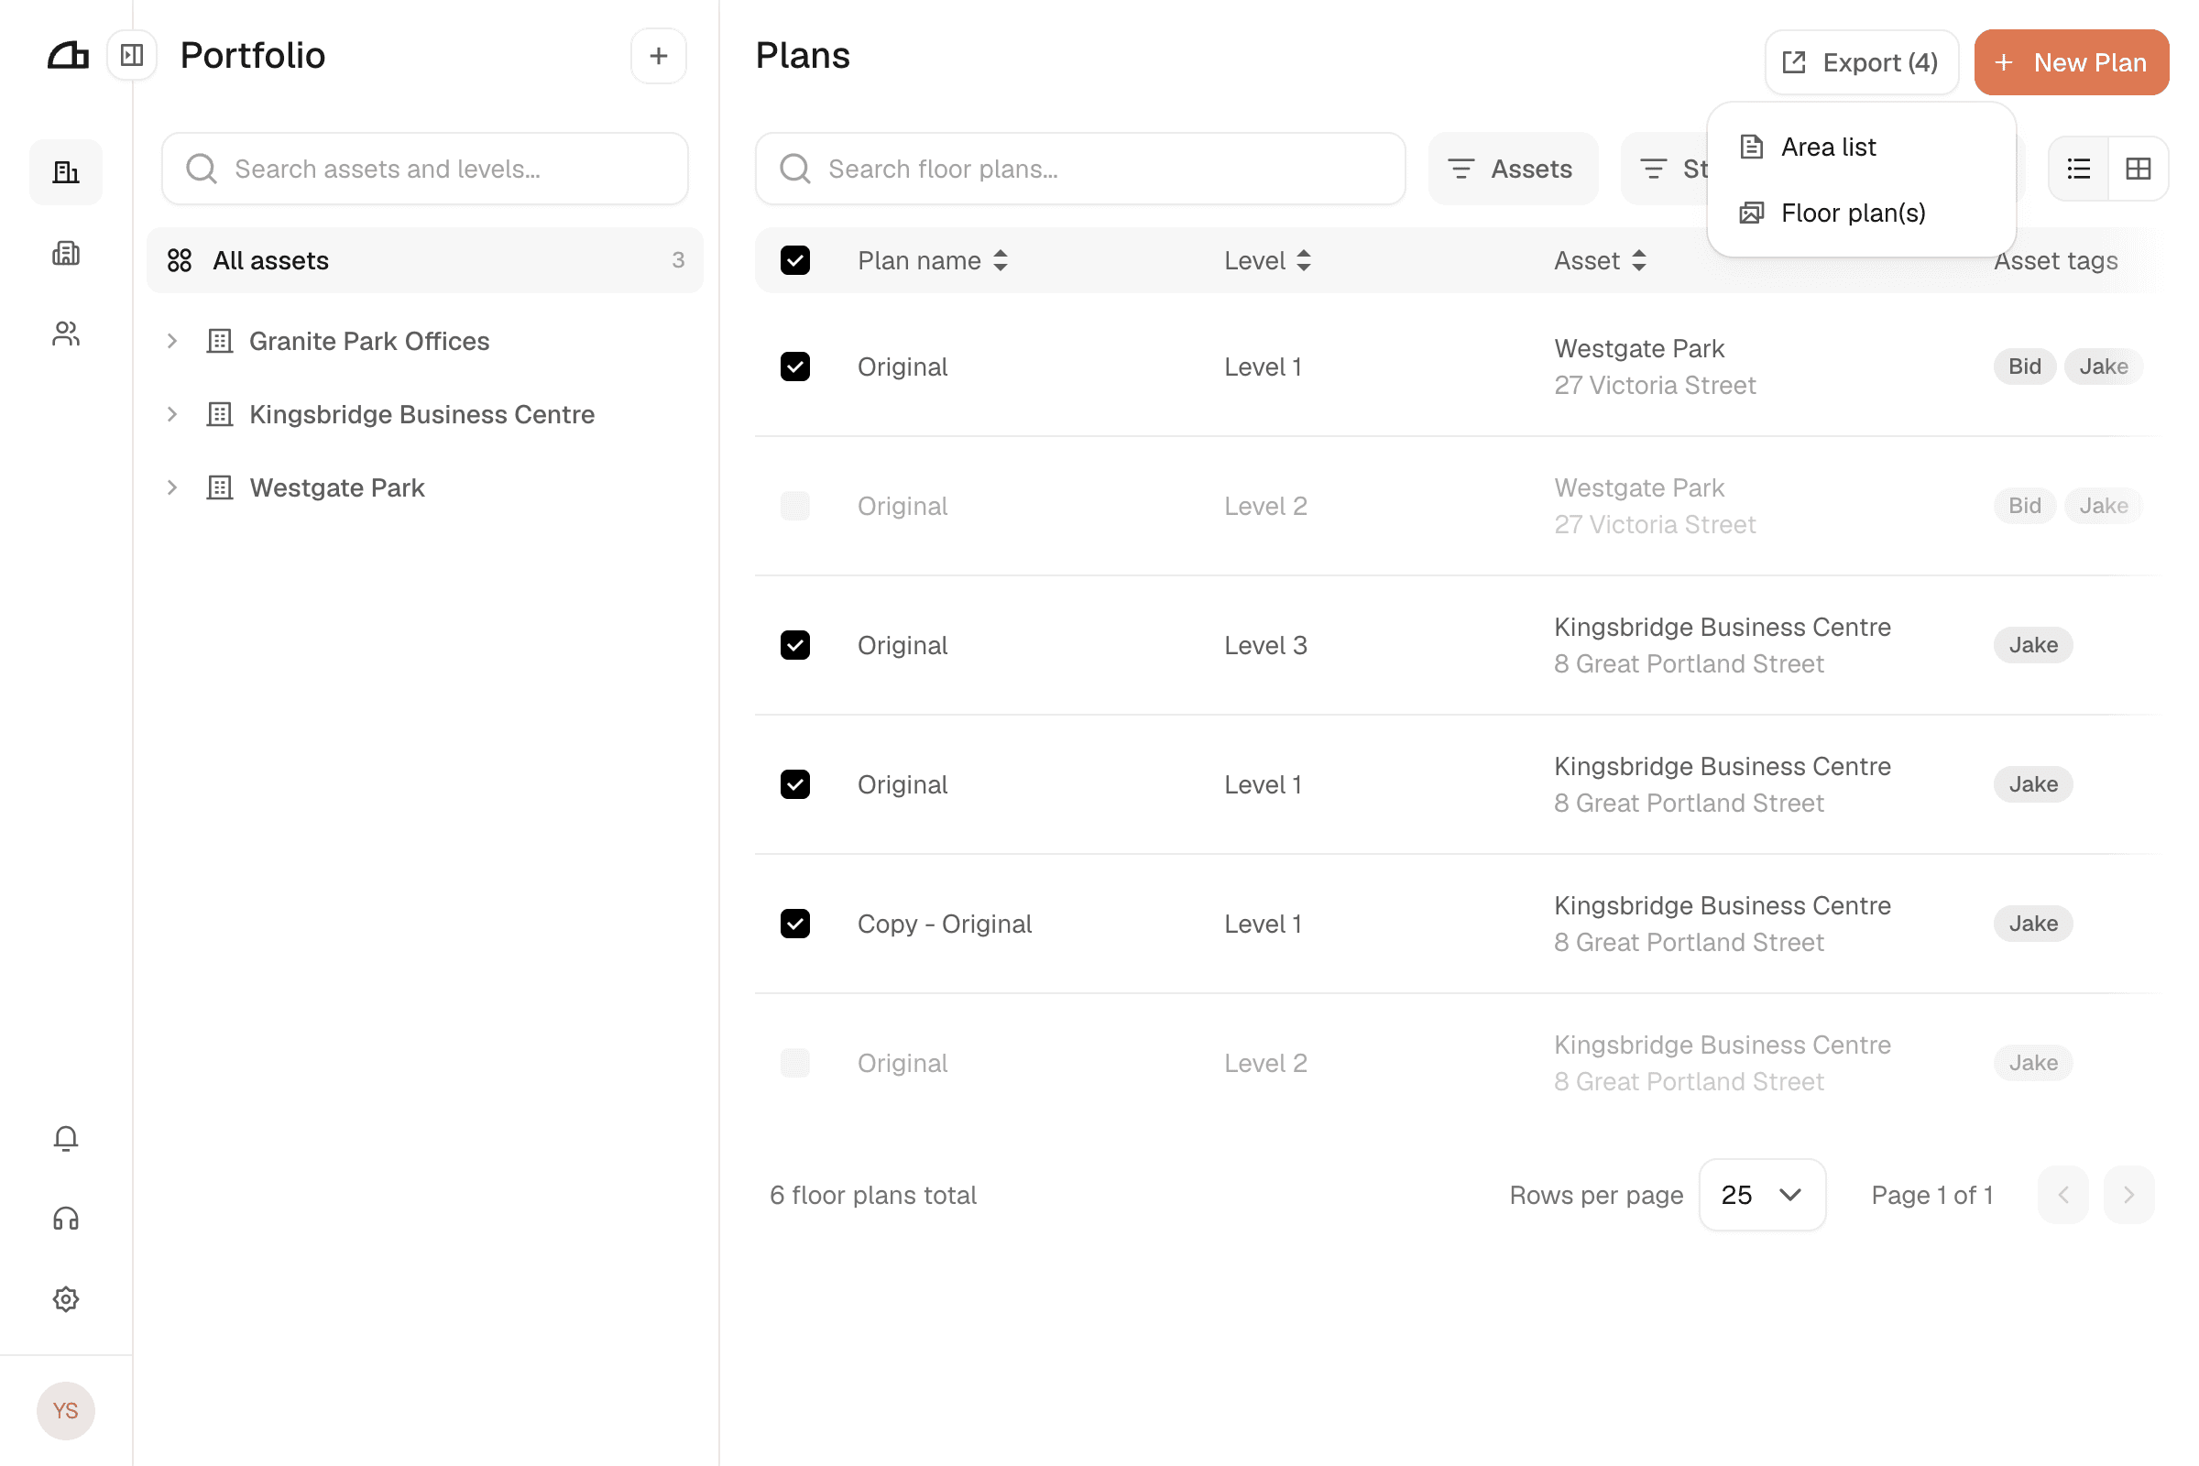Image resolution: width=2199 pixels, height=1466 pixels.
Task: Choose Floor plan(s) export option
Action: 1861,213
